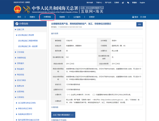This screenshot has height=121, width=159.
Task: Click the 基本信息 section heading
Action: tap(55, 33)
